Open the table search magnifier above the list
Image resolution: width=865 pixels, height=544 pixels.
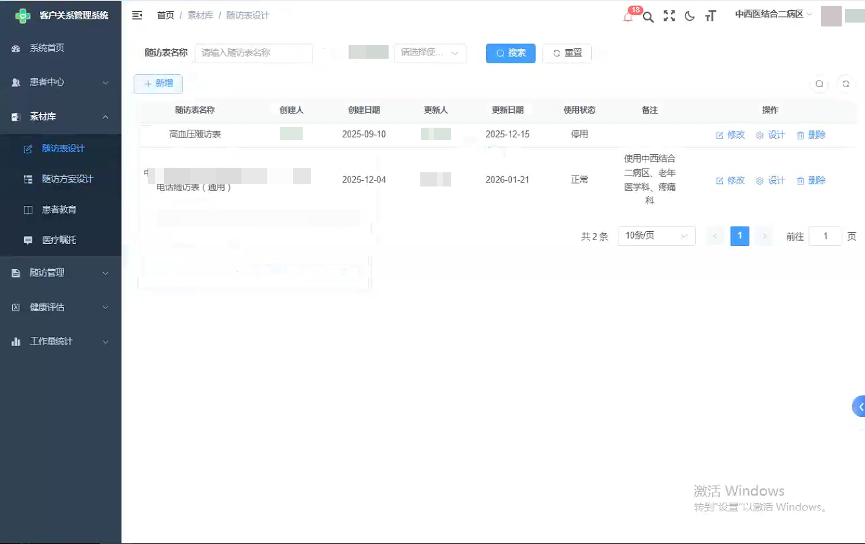click(819, 84)
